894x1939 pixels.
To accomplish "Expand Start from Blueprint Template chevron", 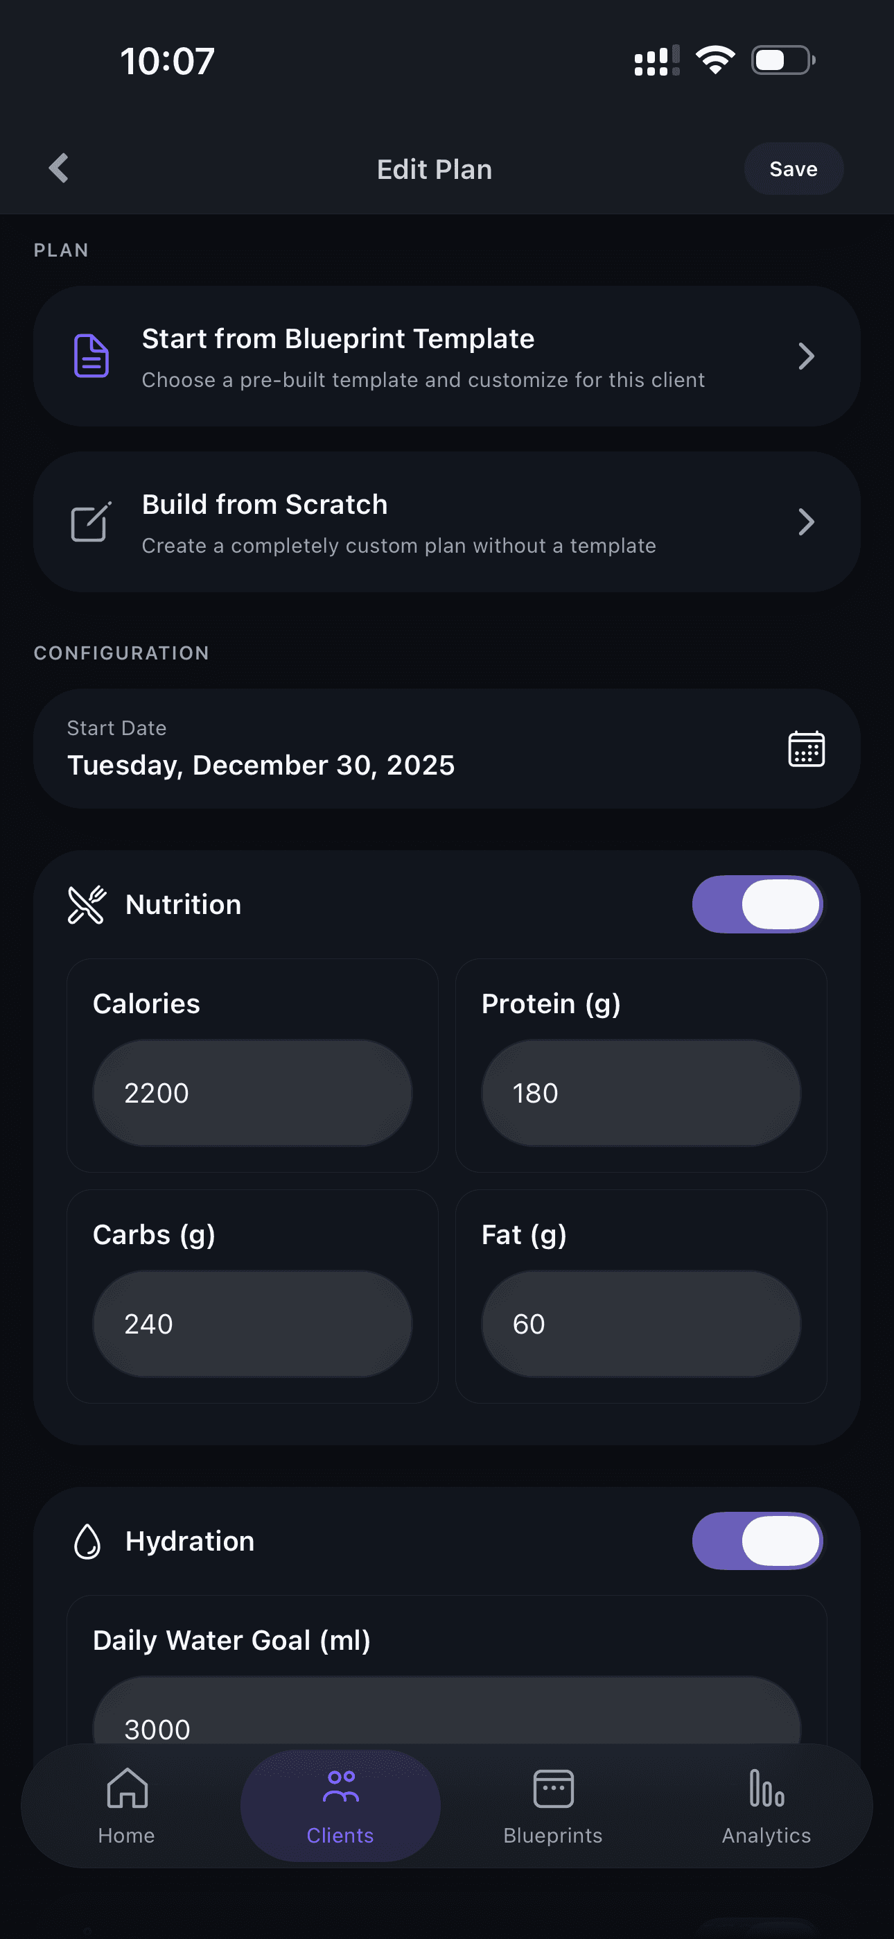I will tap(805, 356).
